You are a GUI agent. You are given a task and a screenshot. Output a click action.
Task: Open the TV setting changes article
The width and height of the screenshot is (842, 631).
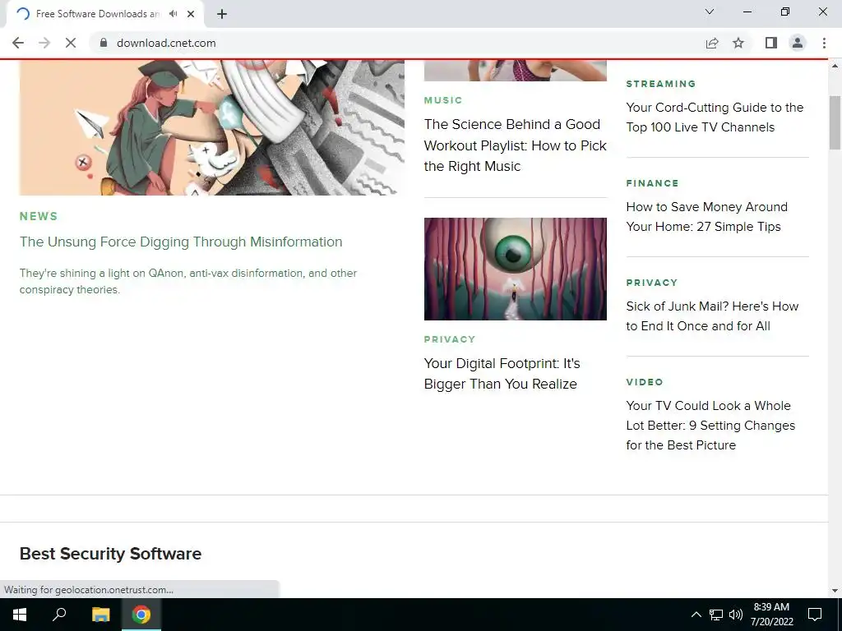(x=710, y=426)
